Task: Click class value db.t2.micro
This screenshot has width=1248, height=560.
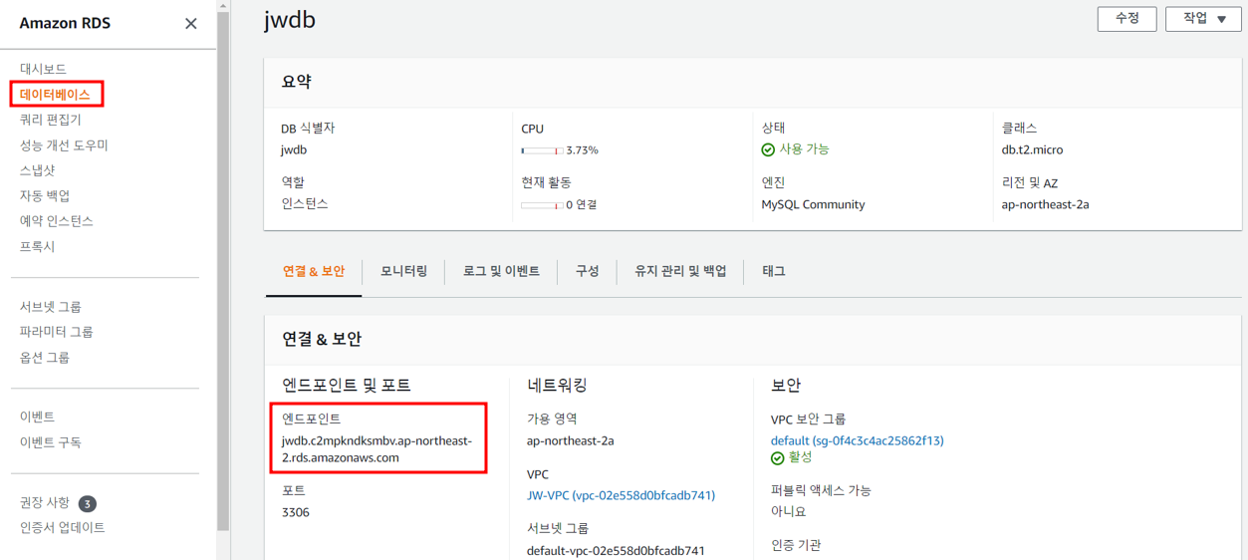Action: point(1032,150)
